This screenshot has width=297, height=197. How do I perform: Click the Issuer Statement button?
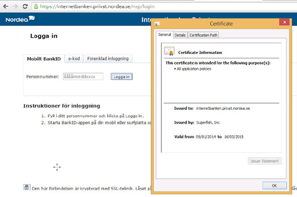[x=264, y=161]
